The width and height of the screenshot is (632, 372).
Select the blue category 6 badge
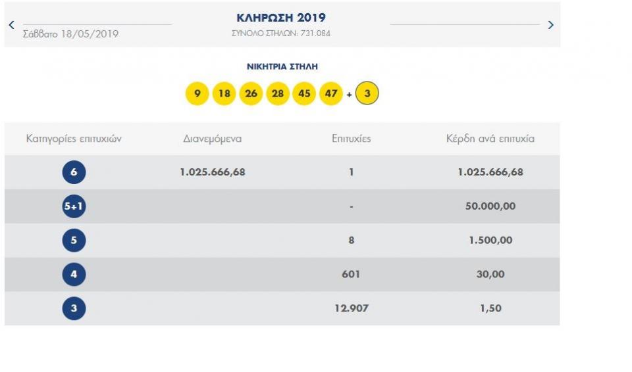(74, 173)
